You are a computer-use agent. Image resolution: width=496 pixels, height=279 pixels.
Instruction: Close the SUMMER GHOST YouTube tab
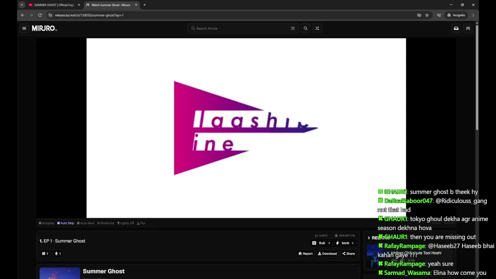click(79, 5)
